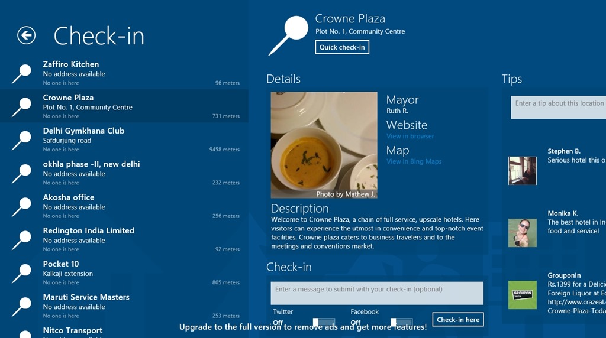
Task: Open View in Bing Maps link
Action: [414, 161]
